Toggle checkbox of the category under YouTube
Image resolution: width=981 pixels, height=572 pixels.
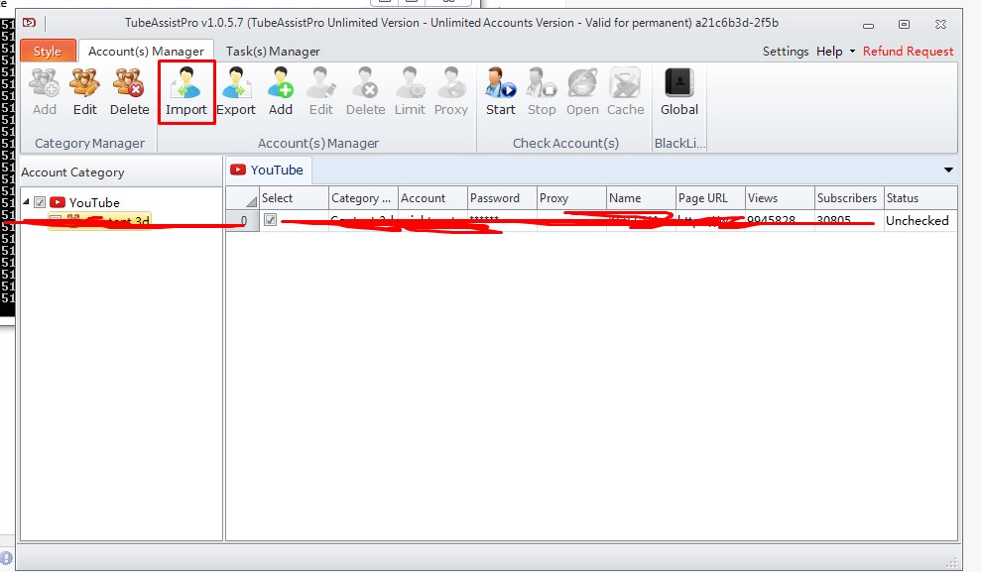56,221
